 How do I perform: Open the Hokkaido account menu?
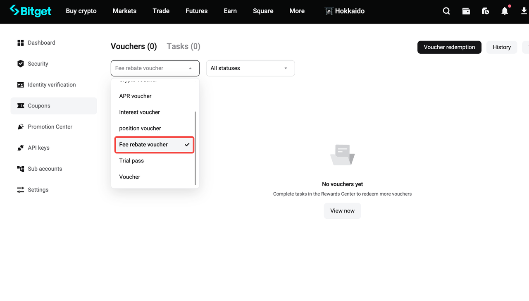[x=344, y=11]
